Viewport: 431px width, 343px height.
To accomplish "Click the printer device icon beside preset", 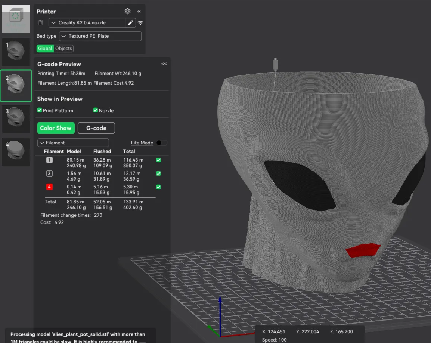I will [x=41, y=23].
